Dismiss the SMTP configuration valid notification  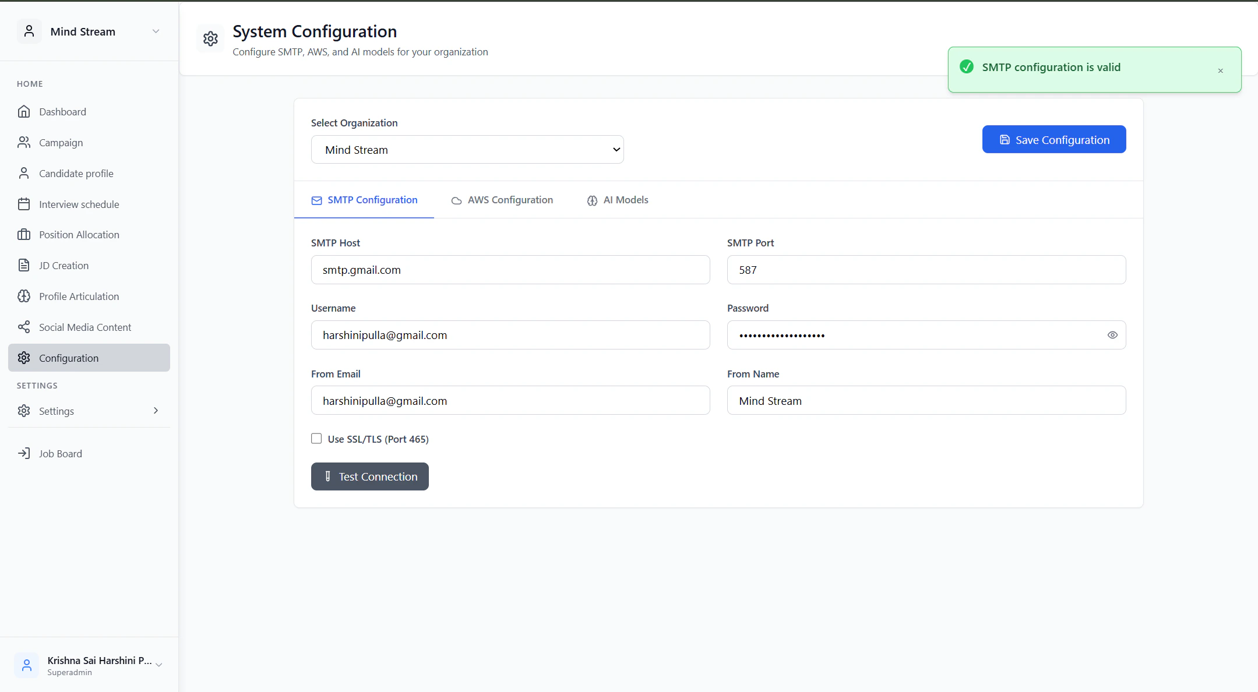coord(1220,71)
